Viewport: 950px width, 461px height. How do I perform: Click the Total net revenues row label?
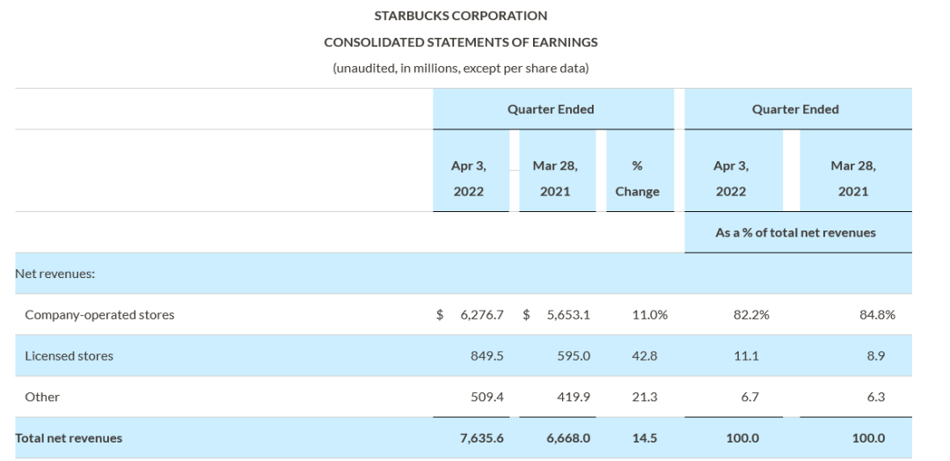(x=69, y=438)
